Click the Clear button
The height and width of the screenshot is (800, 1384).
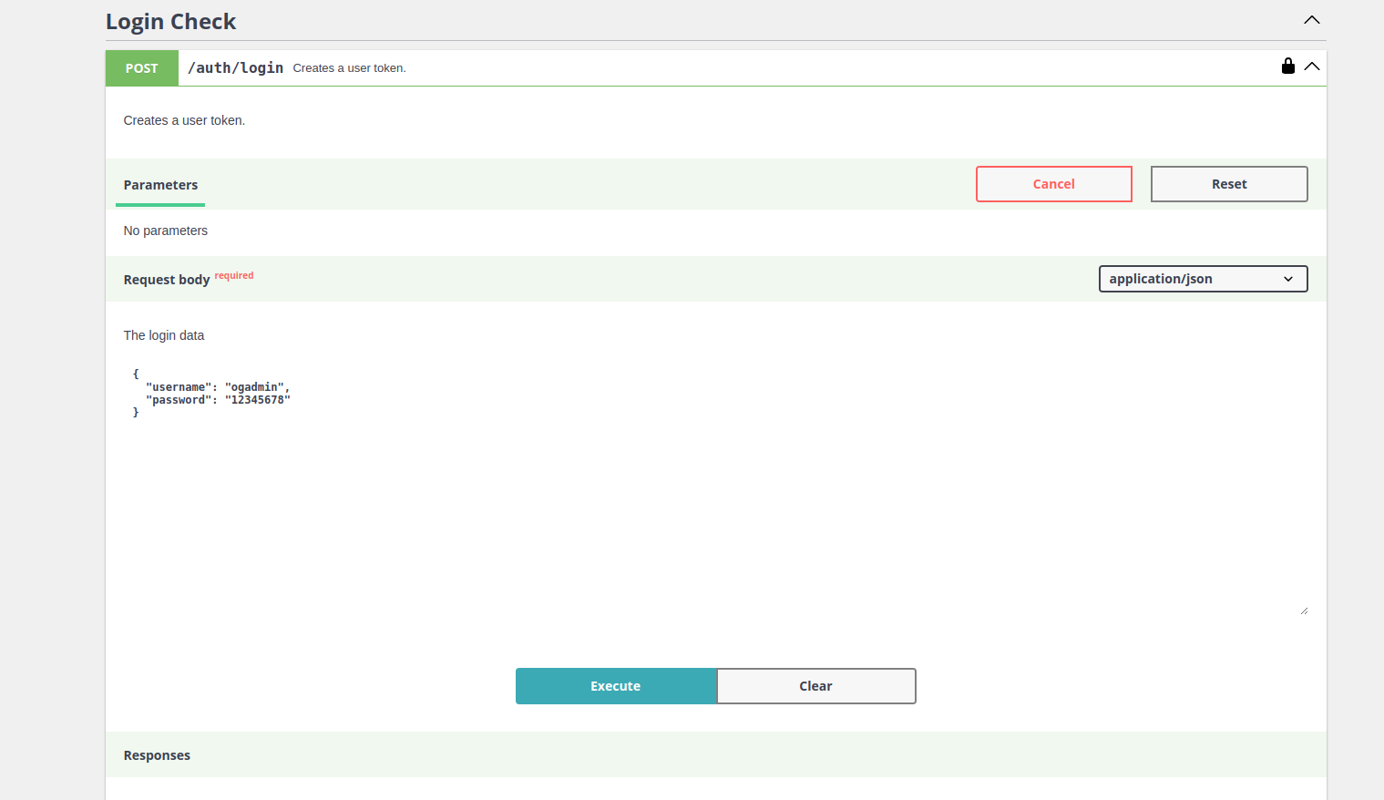pos(815,686)
